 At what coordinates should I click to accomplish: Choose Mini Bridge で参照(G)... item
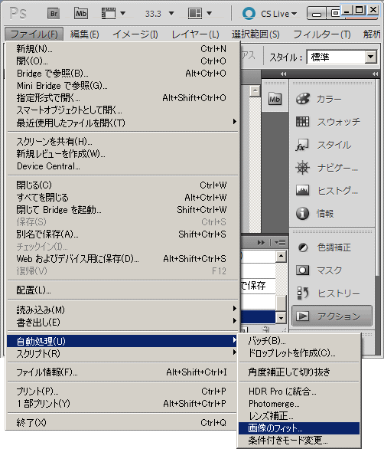[122, 86]
